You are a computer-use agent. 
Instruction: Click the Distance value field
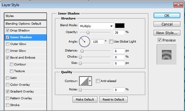pyautogui.click(x=119, y=51)
